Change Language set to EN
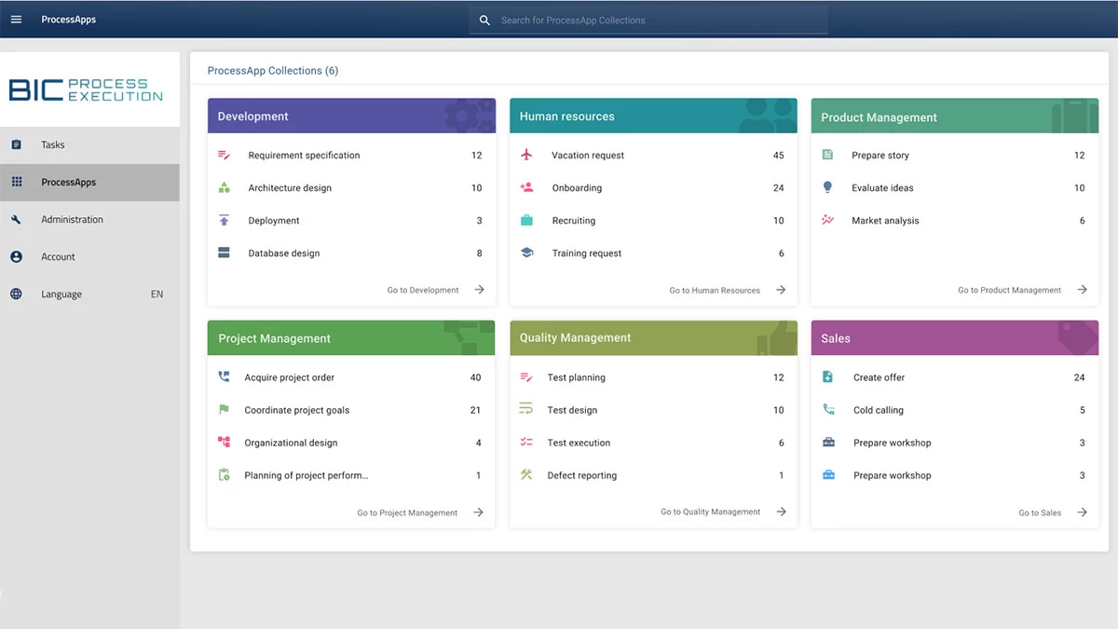 (x=89, y=294)
